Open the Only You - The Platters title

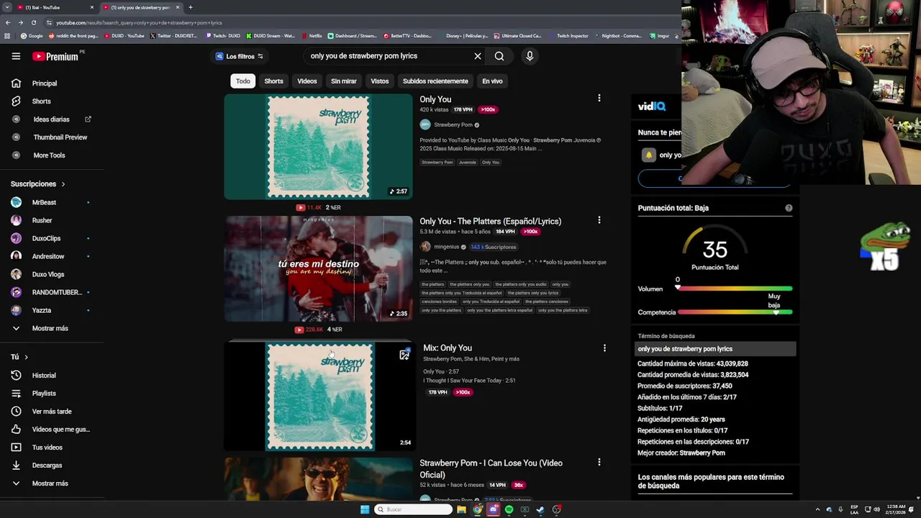point(491,221)
